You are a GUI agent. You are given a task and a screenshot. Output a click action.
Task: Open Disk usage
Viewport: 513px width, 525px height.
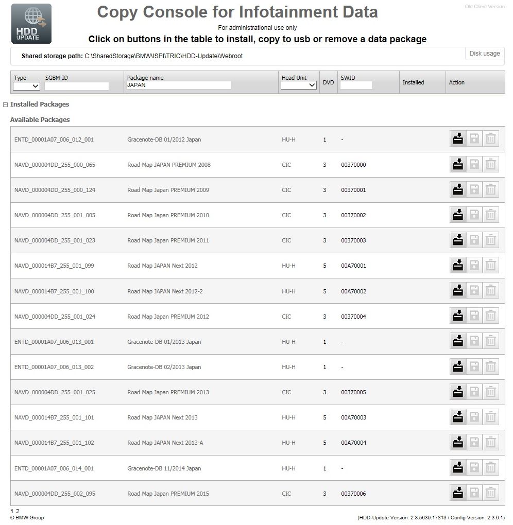(x=485, y=54)
